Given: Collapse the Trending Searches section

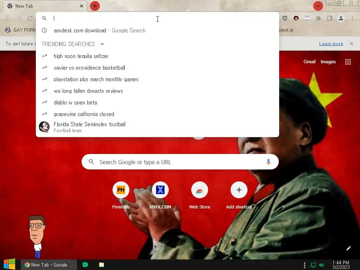Looking at the screenshot, I should tap(102, 44).
